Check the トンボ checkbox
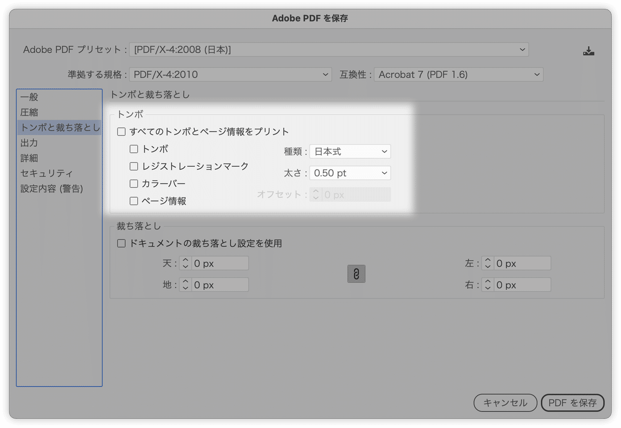Image resolution: width=621 pixels, height=428 pixels. click(x=134, y=149)
